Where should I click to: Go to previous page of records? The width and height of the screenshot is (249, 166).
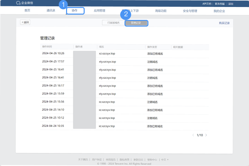[x=193, y=135]
